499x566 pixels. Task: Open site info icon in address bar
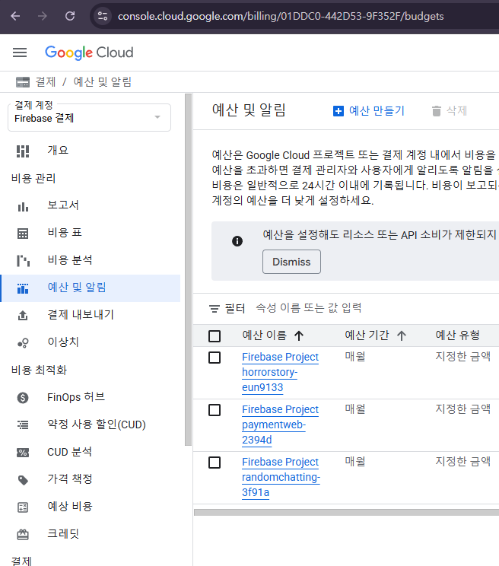(x=103, y=16)
